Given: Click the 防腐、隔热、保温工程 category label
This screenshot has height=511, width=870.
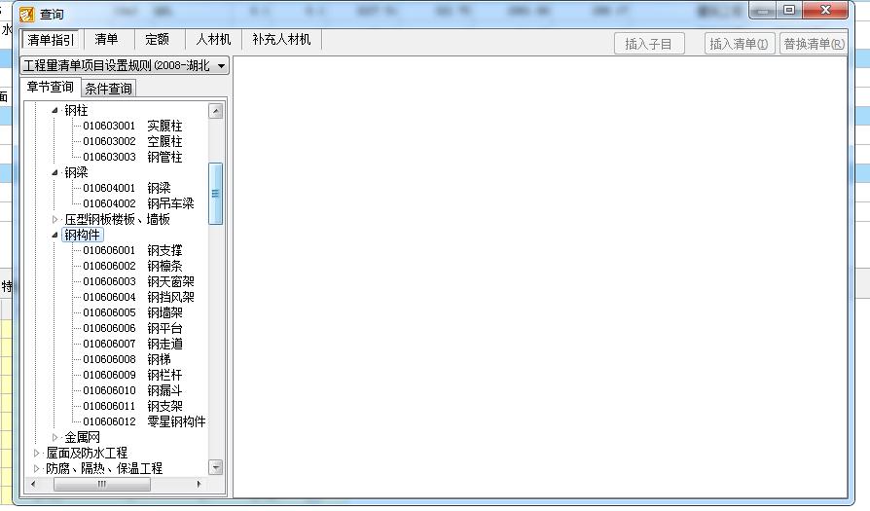Looking at the screenshot, I should pos(104,468).
